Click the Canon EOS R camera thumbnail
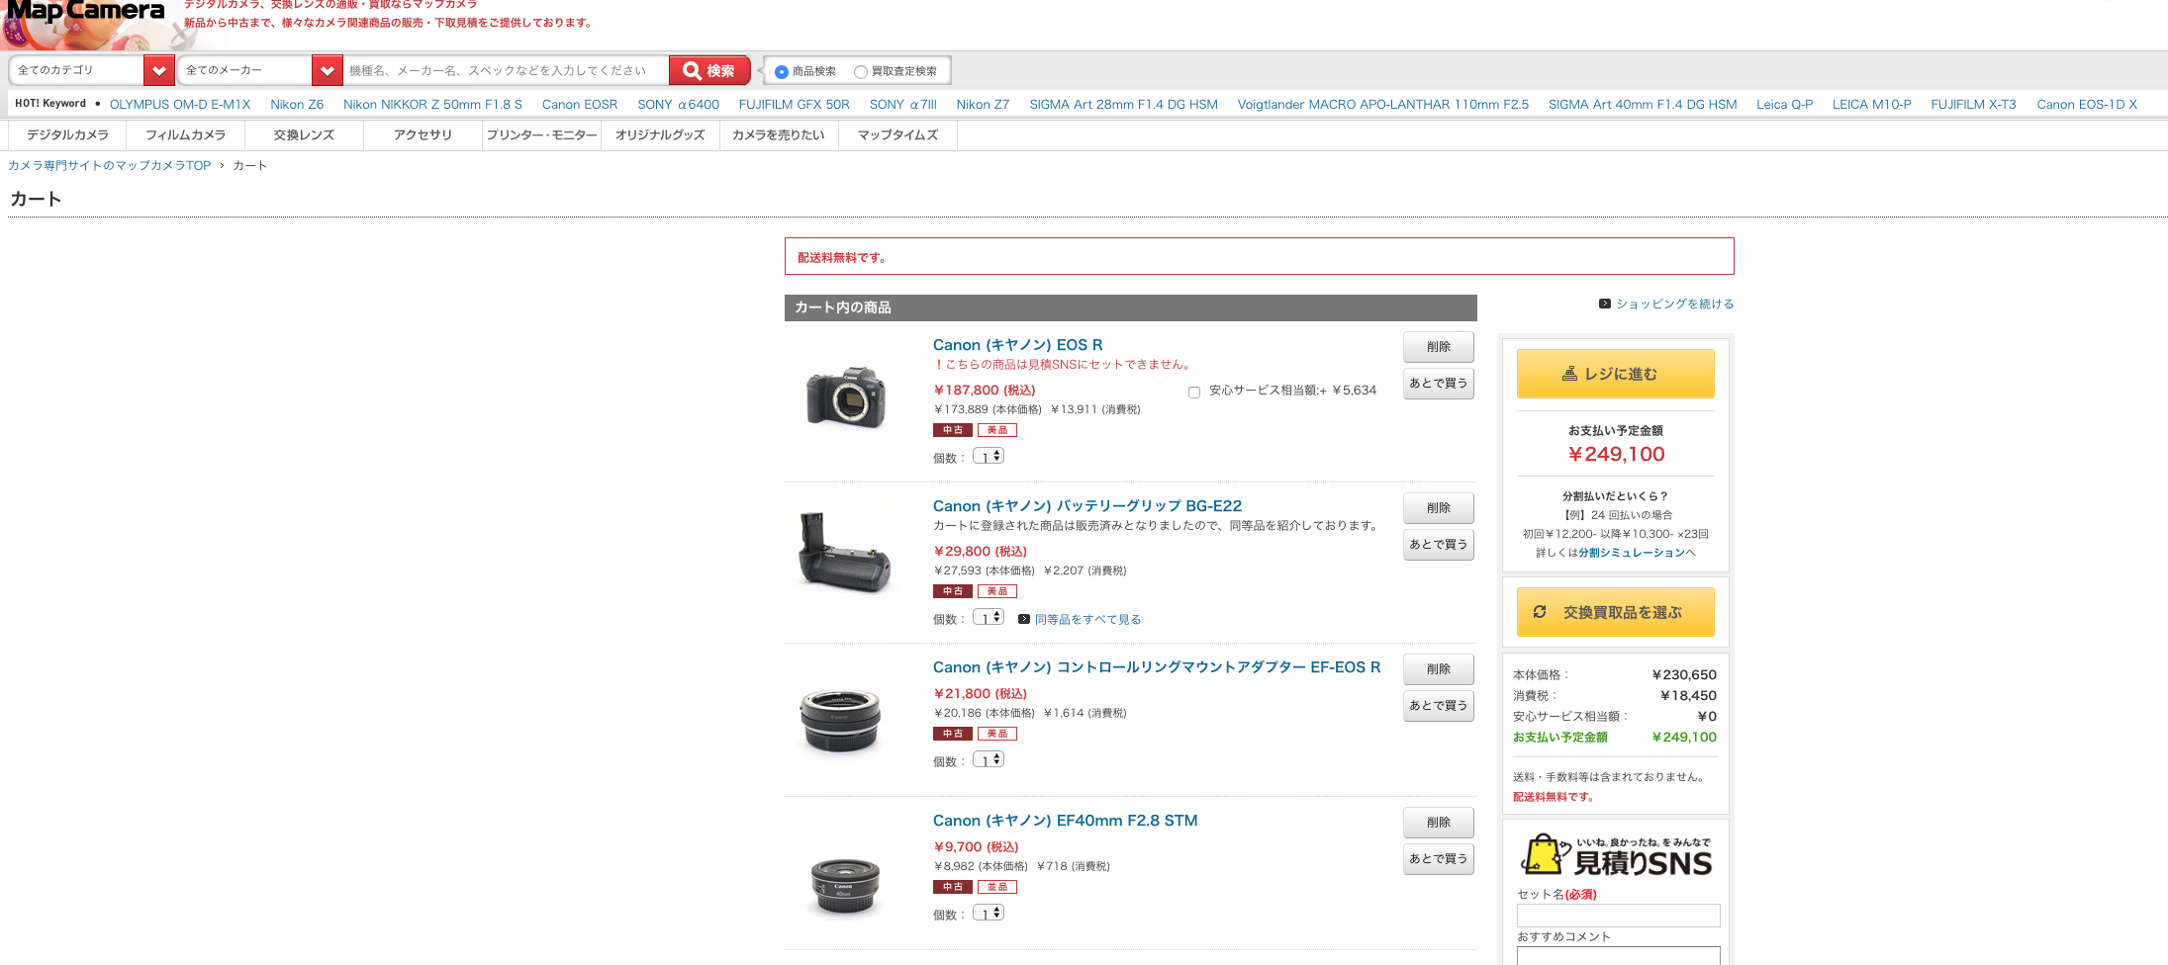 (844, 395)
